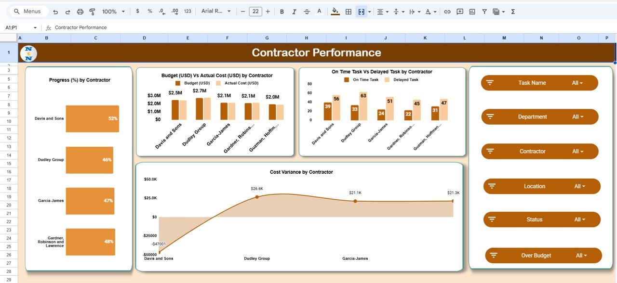The width and height of the screenshot is (617, 283).
Task: Toggle bold formatting
Action: 282,11
